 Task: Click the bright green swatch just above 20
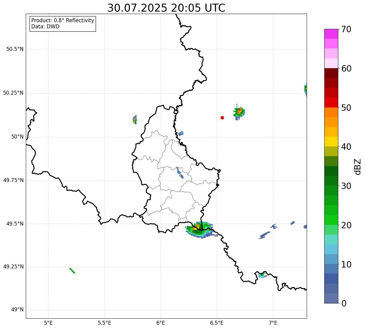[331, 220]
